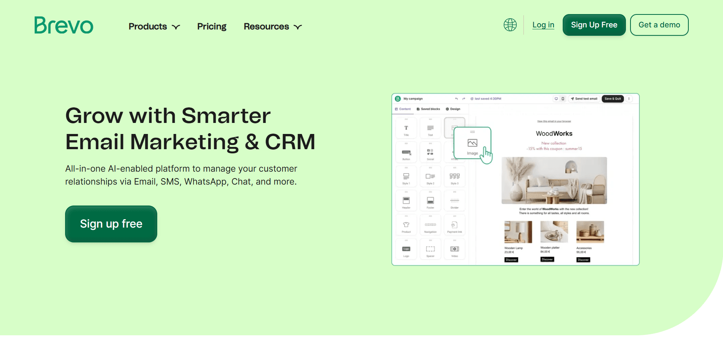Select the Product block in the editor preview
The image size is (723, 341).
(406, 225)
